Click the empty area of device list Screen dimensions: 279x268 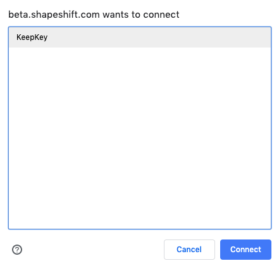coord(140,137)
